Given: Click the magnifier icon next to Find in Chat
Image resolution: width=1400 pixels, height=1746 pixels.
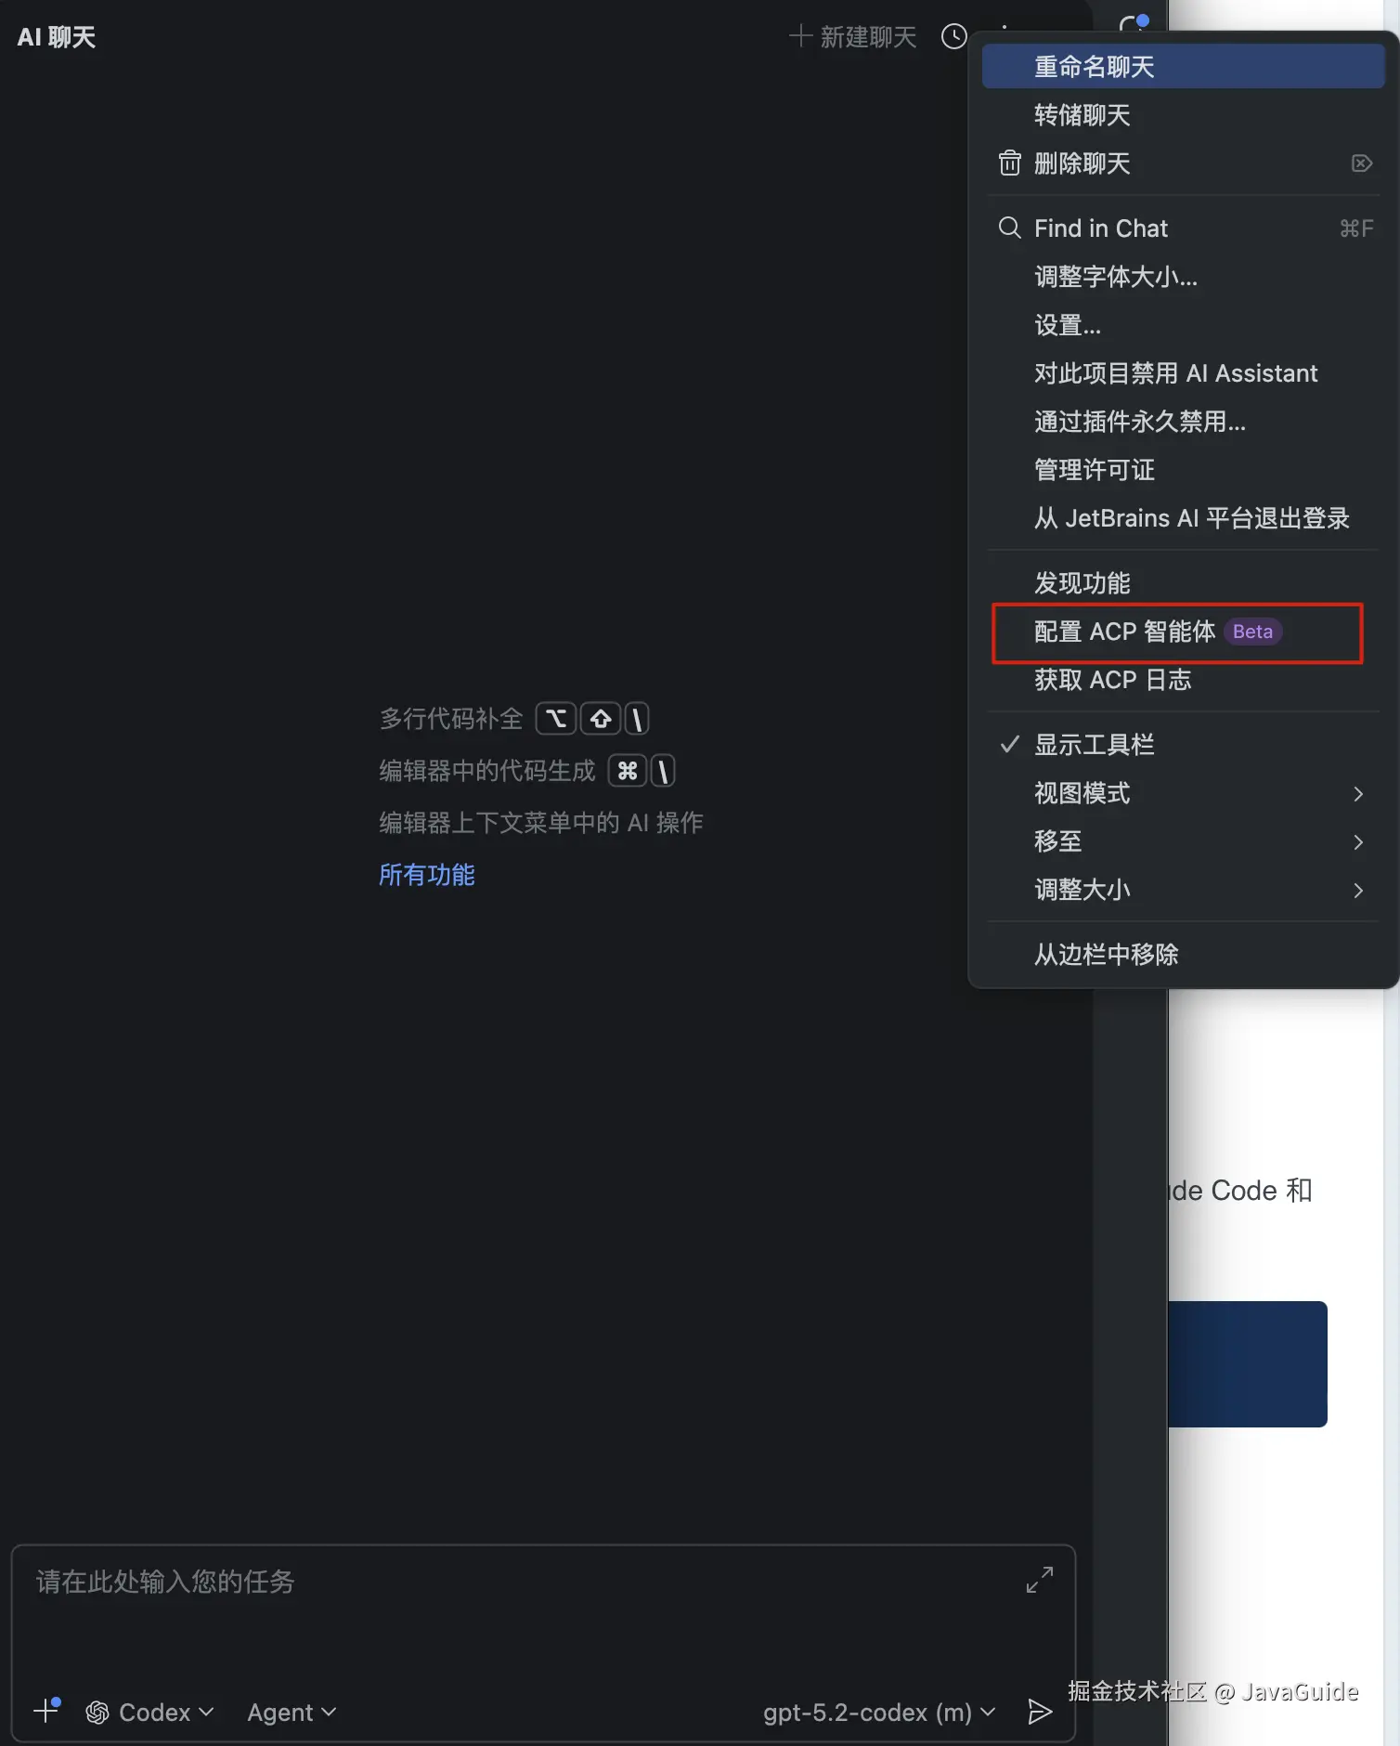Looking at the screenshot, I should (x=1009, y=228).
